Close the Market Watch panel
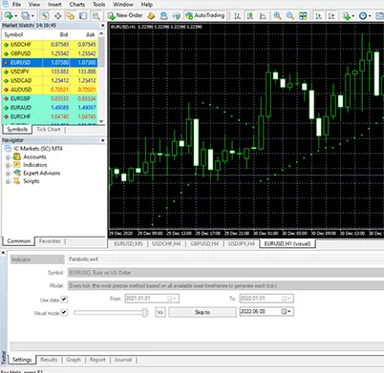Image resolution: width=384 pixels, height=373 pixels. 102,26
